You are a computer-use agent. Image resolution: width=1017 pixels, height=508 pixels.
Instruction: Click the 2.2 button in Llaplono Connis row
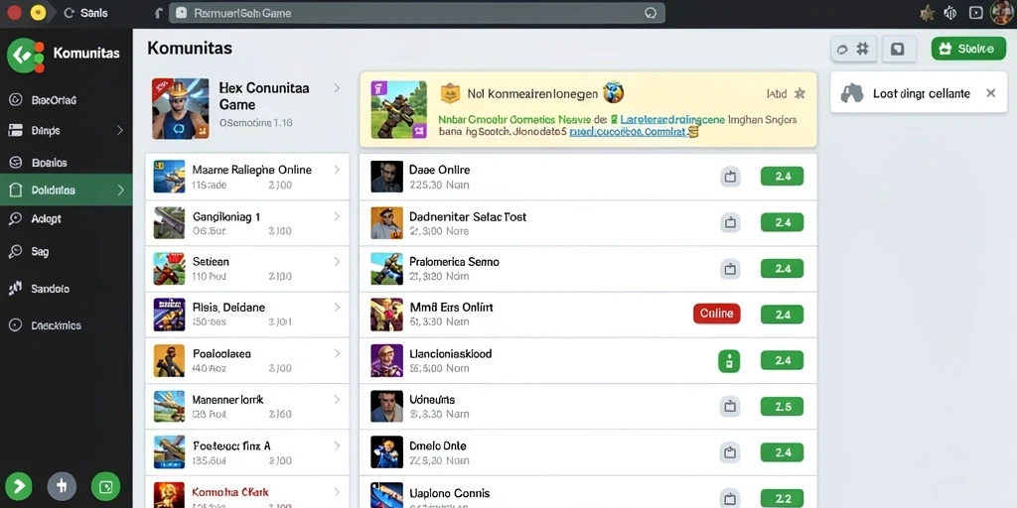pos(782,499)
